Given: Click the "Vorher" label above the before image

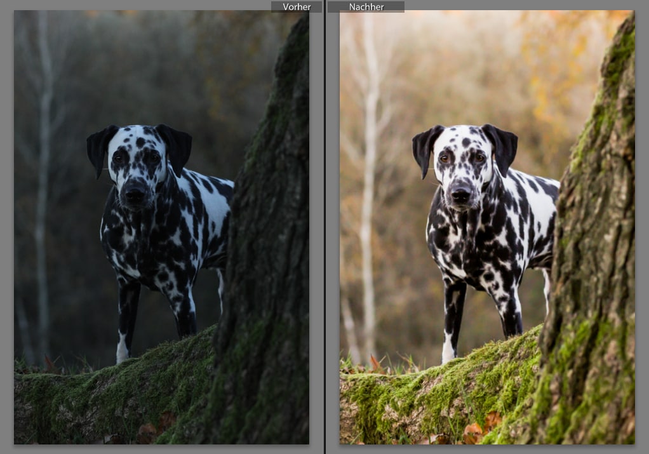Looking at the screenshot, I should point(297,6).
